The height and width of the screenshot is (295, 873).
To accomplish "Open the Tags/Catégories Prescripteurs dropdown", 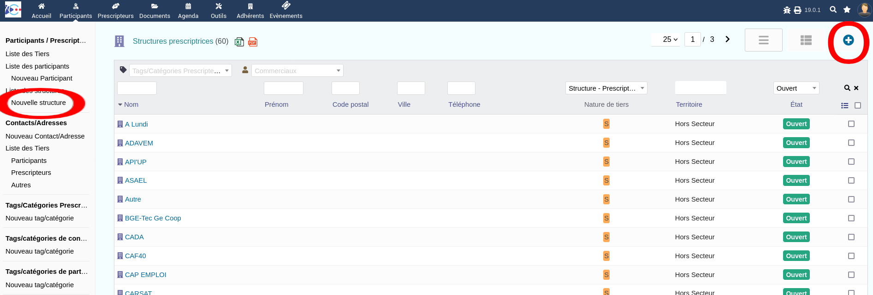I will point(180,71).
